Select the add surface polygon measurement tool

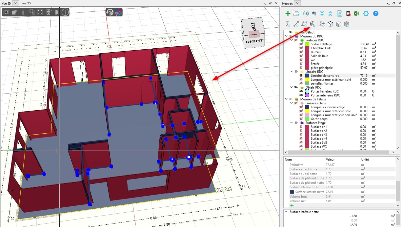pyautogui.click(x=304, y=24)
